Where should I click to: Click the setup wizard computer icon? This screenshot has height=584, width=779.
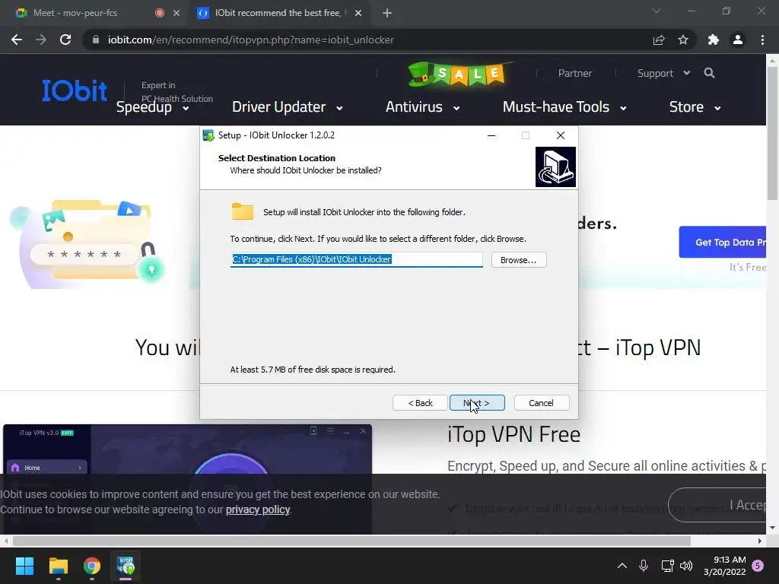555,167
